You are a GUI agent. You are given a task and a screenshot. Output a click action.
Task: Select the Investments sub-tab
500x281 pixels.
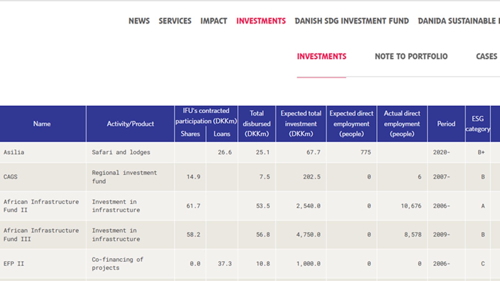click(321, 57)
